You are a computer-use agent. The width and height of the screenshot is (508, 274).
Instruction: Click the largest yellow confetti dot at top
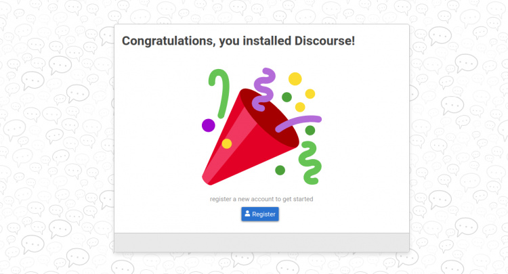[x=295, y=79]
